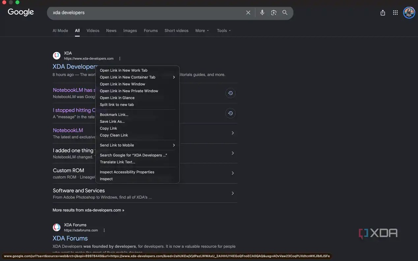
Task: Click history icon on 'I stopped hitting' row
Action: [230, 113]
